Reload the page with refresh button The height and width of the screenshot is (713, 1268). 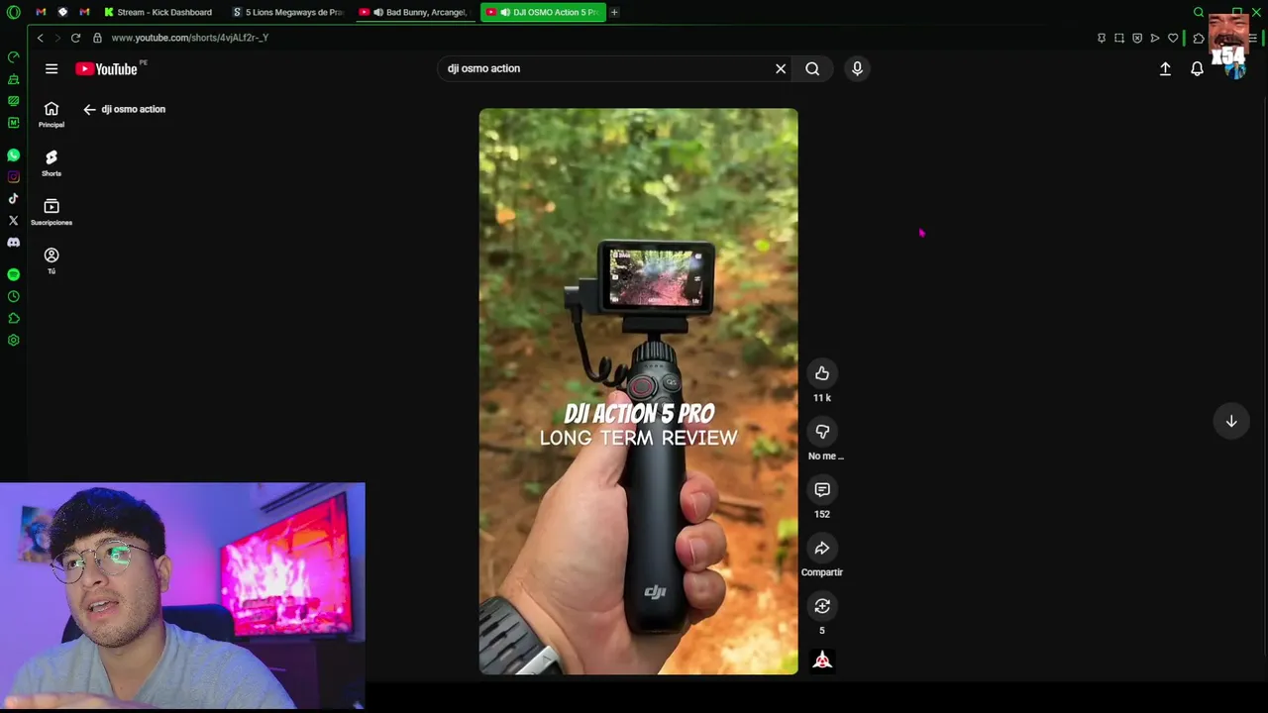coord(75,38)
